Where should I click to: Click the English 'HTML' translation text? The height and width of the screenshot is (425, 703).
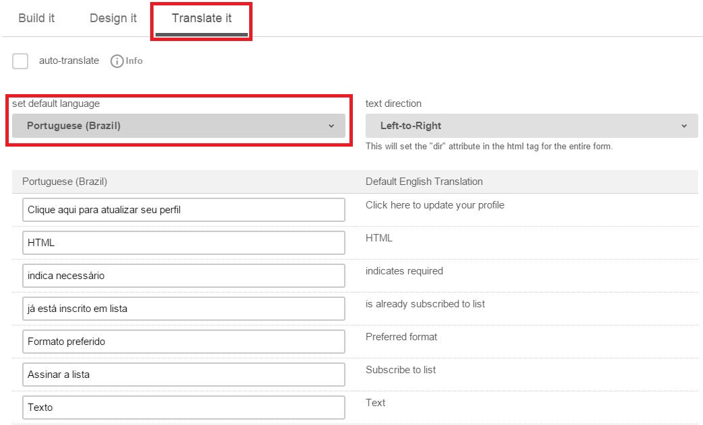379,238
